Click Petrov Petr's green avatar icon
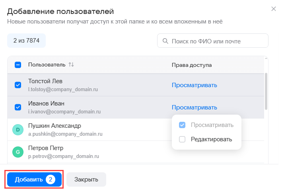This screenshot has width=284, height=195. coord(18,152)
